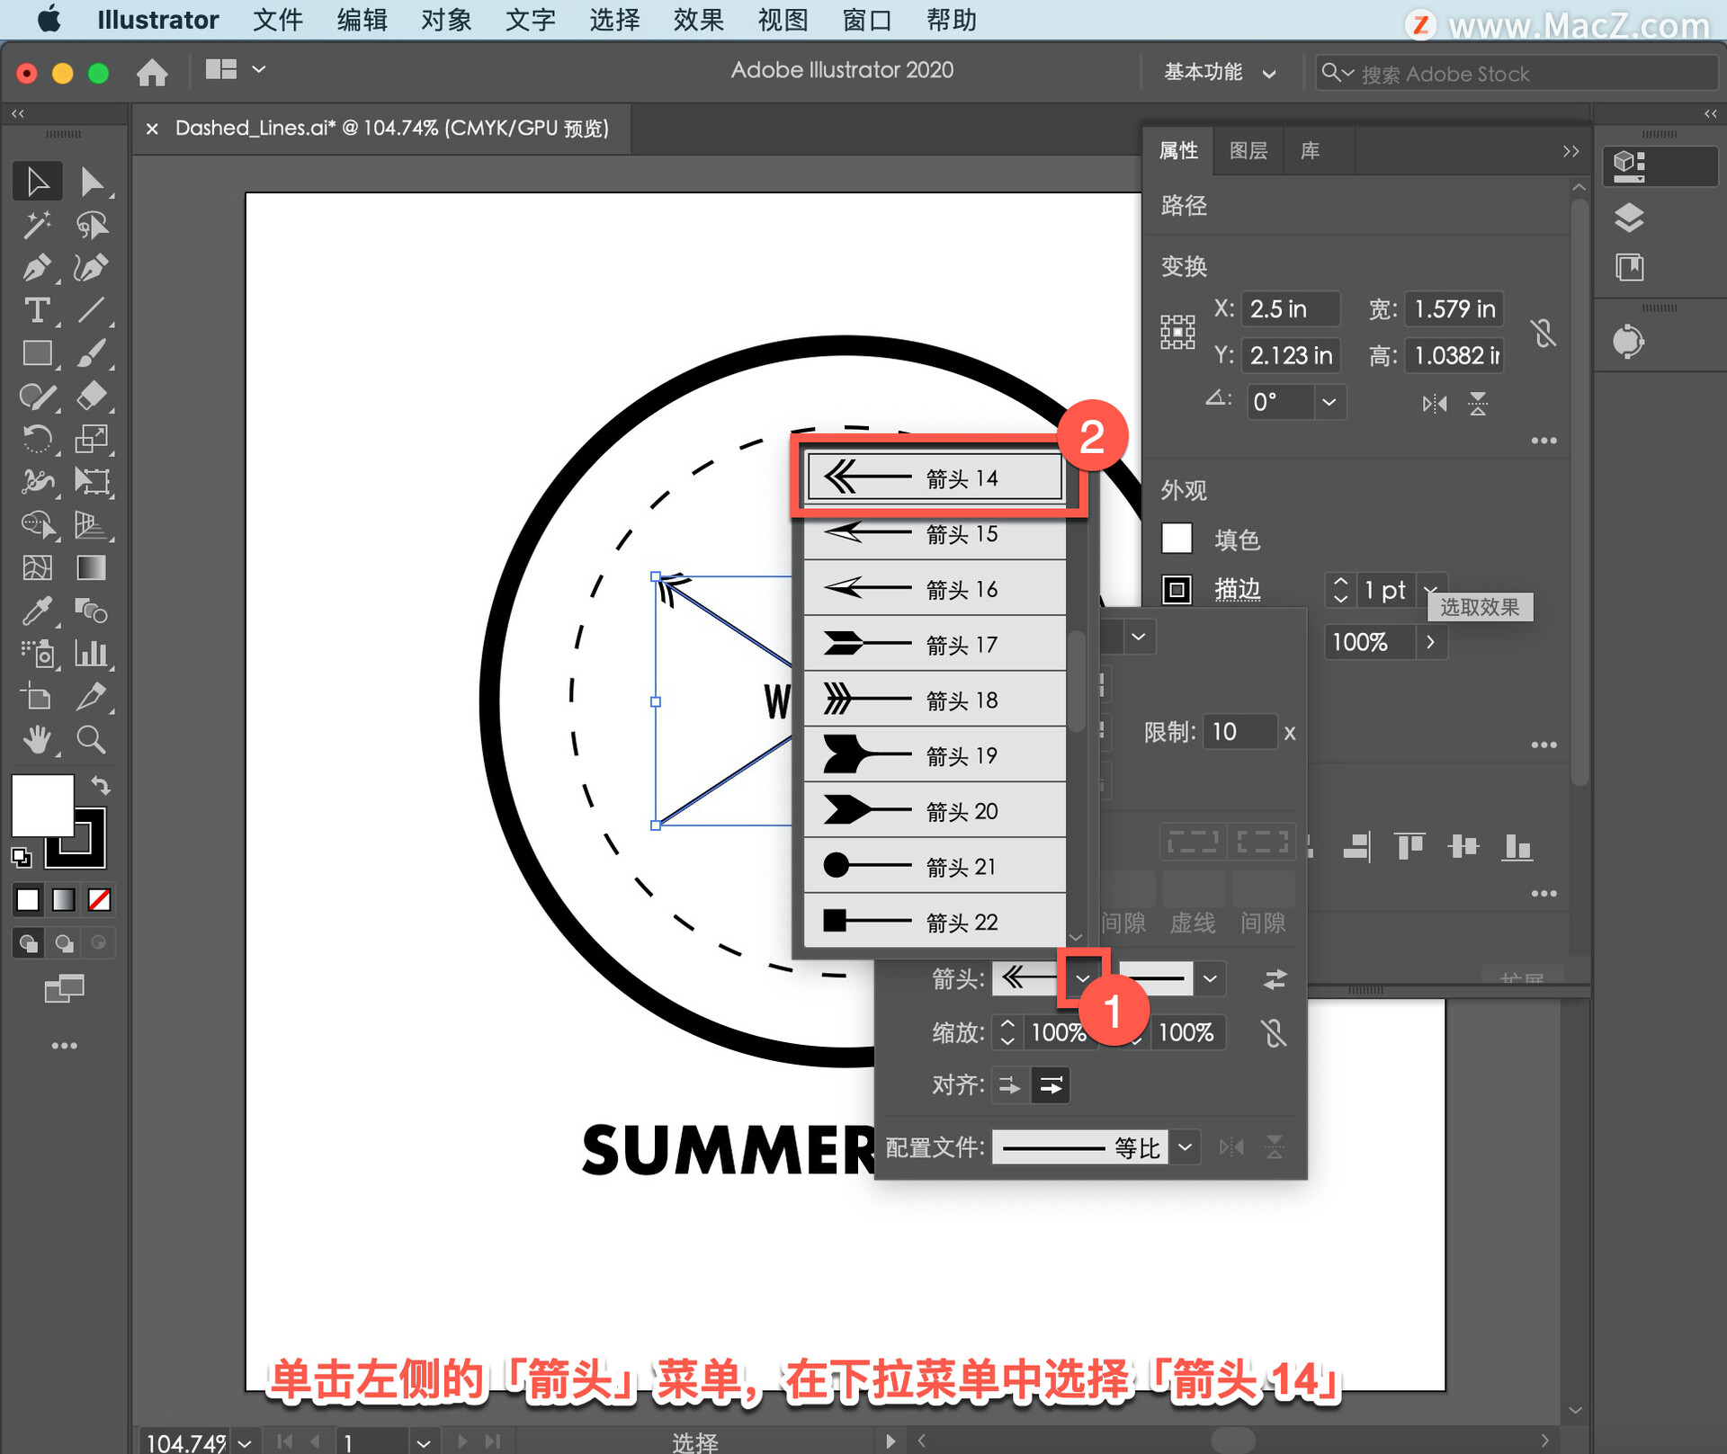
Task: Open more Transform options ellipsis
Action: coord(1544,441)
